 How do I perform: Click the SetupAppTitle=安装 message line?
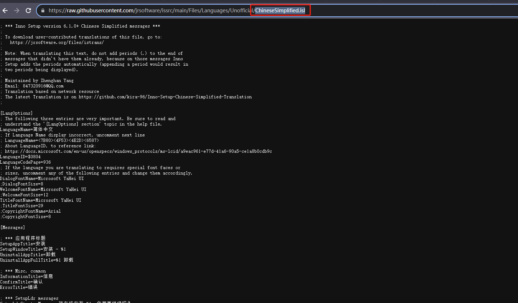click(x=23, y=243)
